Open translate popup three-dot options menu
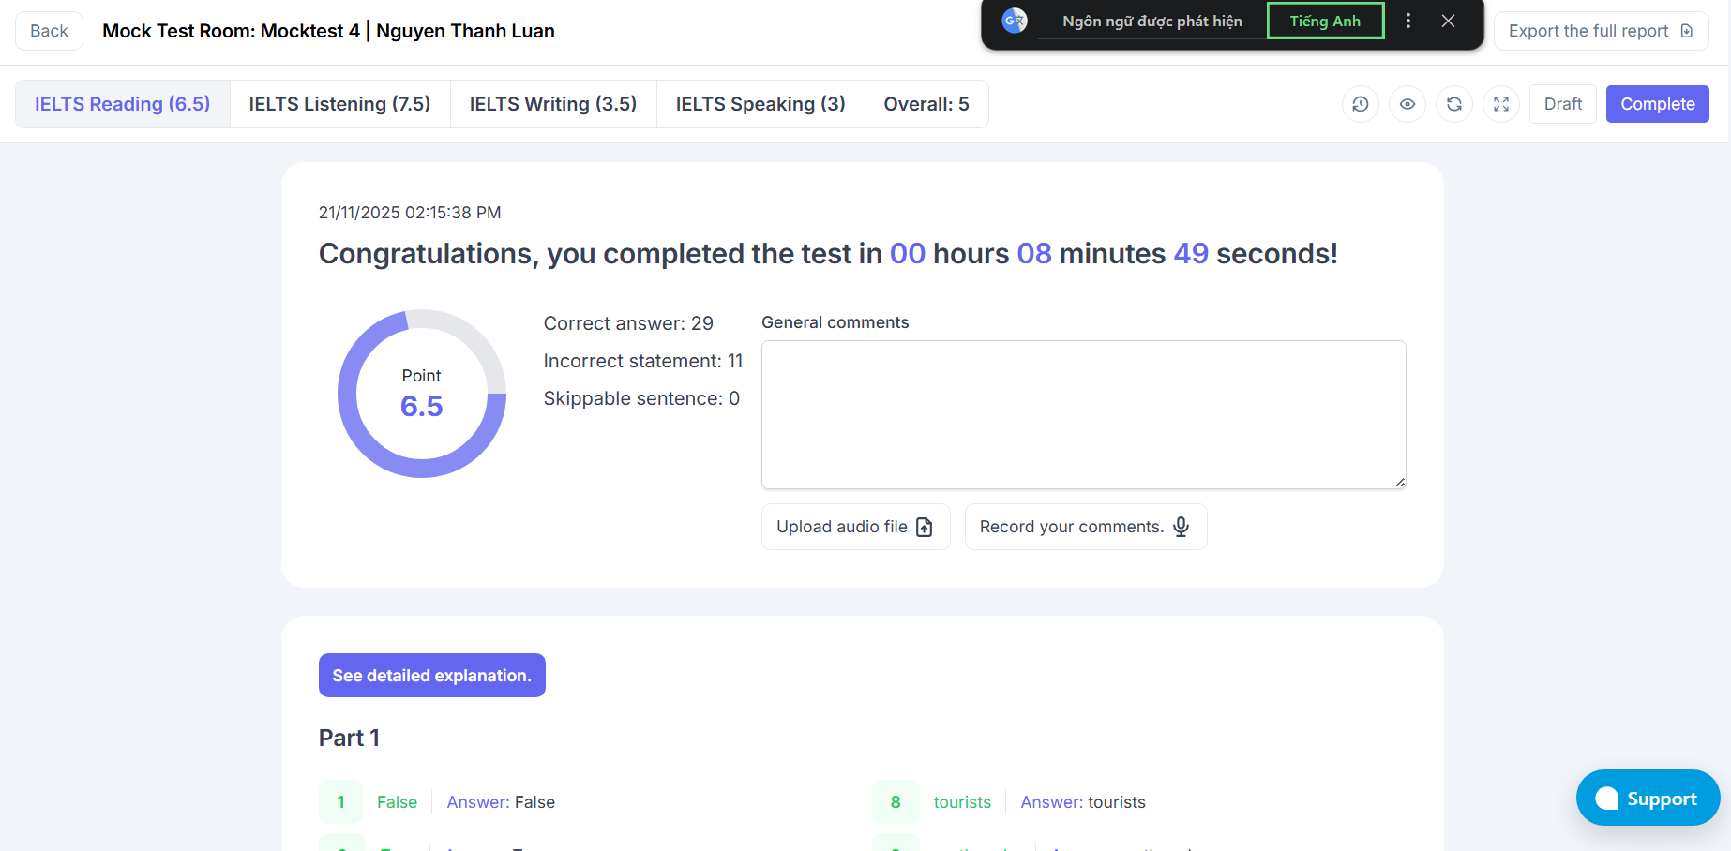 [x=1408, y=21]
